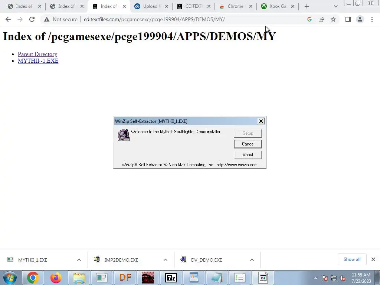Open About in WinZip Self-Extractor
Screen dimensions: 380x285
tap(248, 155)
